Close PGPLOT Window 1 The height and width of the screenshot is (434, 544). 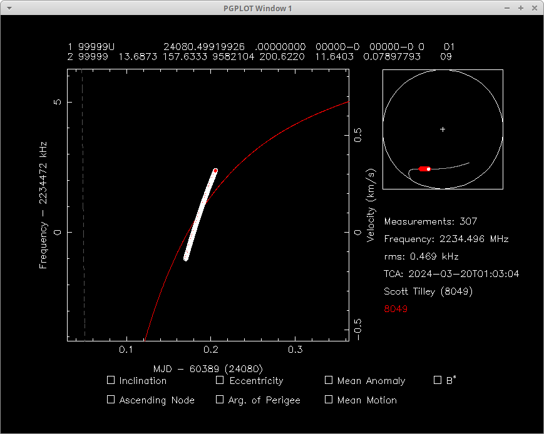(x=535, y=8)
